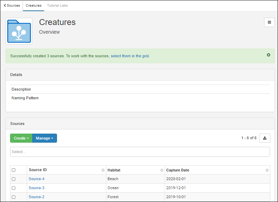Open the Source-2 record link
Image resolution: width=278 pixels, height=202 pixels.
coord(36,197)
